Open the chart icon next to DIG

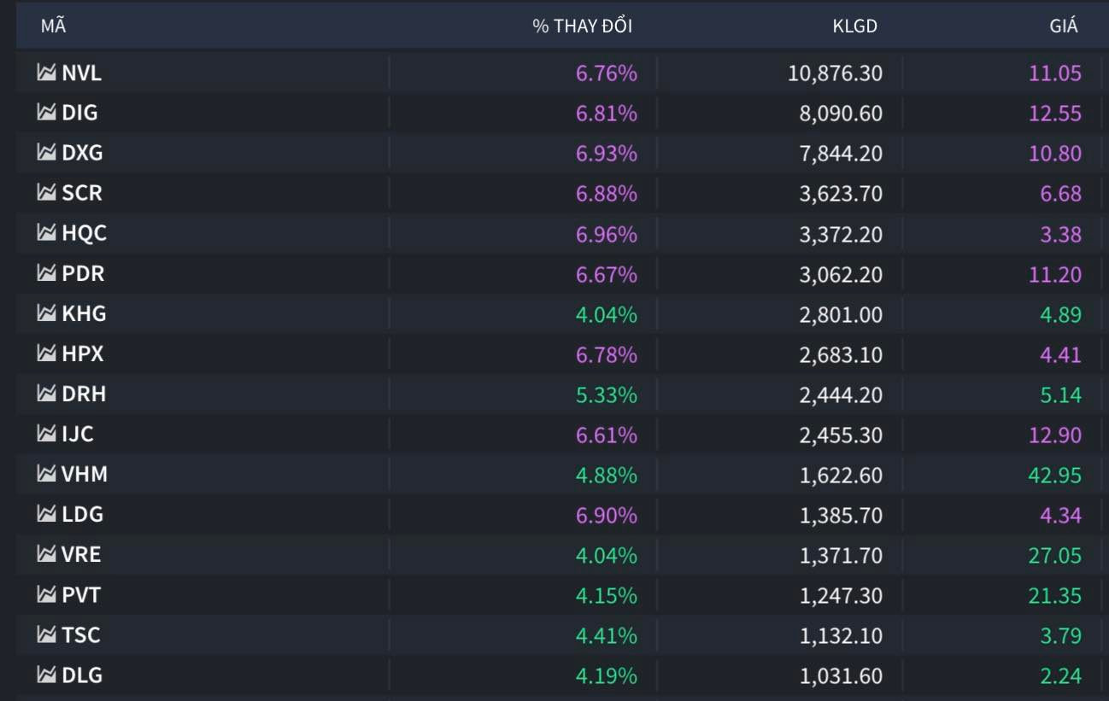coord(46,113)
